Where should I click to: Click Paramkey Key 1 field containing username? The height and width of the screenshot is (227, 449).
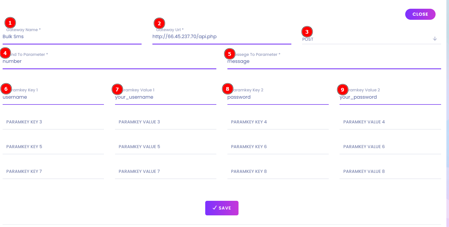[x=53, y=97]
